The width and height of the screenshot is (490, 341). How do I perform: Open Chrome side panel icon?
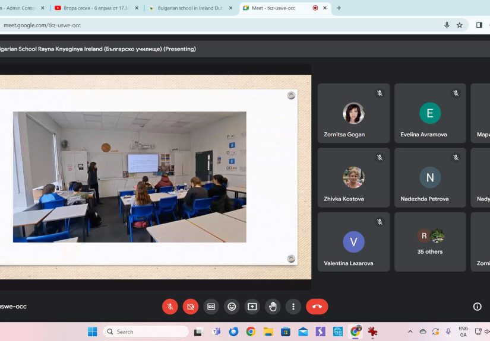click(479, 26)
